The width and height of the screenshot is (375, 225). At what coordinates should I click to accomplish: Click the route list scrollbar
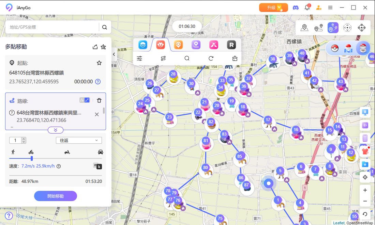point(104,111)
